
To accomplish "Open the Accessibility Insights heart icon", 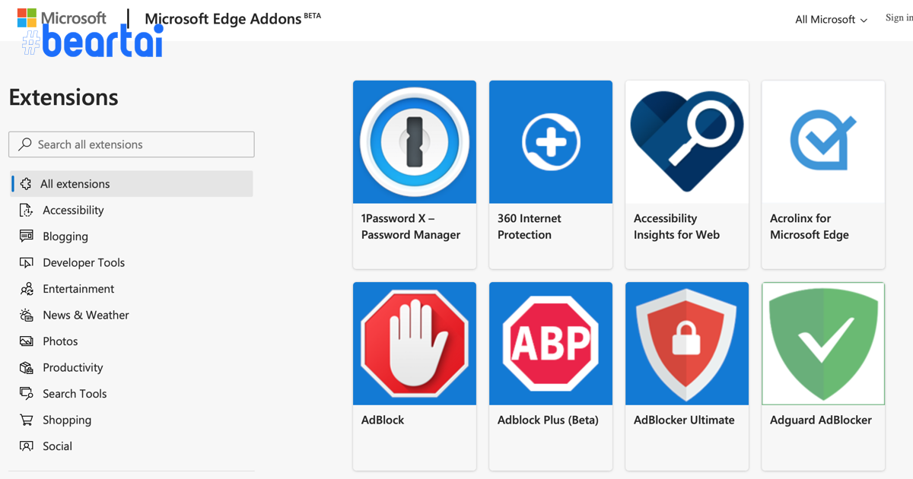I will [687, 142].
